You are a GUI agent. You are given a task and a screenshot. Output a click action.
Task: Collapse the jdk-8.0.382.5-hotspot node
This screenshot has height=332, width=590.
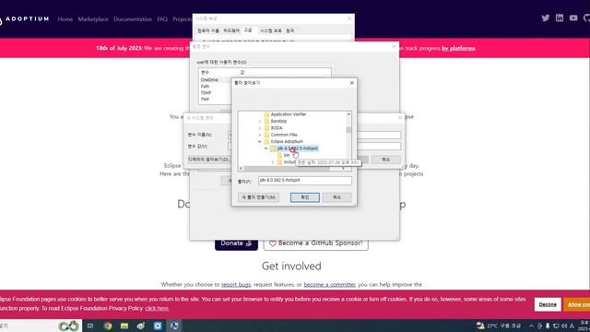click(266, 148)
